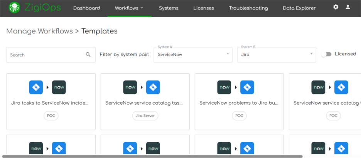Click the ZigiOps octopus logo icon

[15, 8]
